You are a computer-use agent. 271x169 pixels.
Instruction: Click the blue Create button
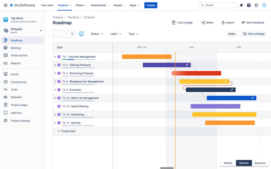point(151,5)
